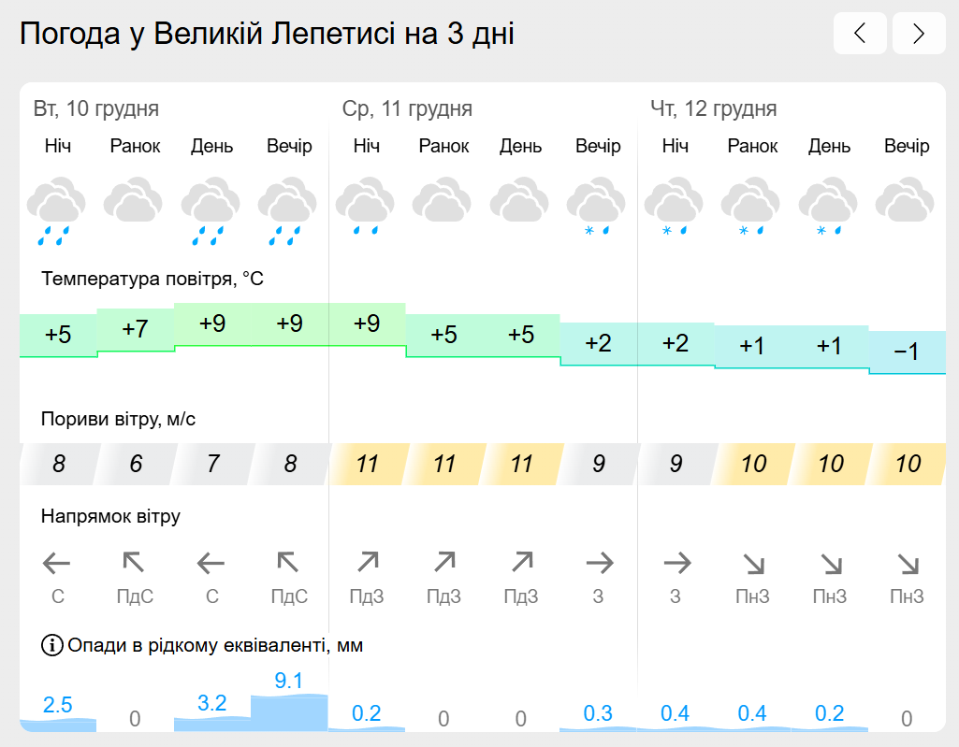Click cloudy icon for Tuesday morning
959x747 pixels.
pyautogui.click(x=134, y=199)
